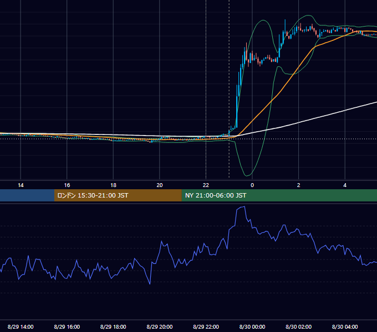Click the 8/30 04:00 date label
377x332 pixels.
pos(345,326)
